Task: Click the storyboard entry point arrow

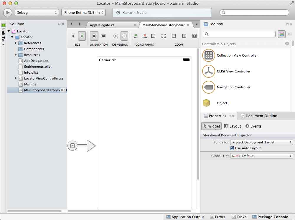Action: (x=82, y=145)
